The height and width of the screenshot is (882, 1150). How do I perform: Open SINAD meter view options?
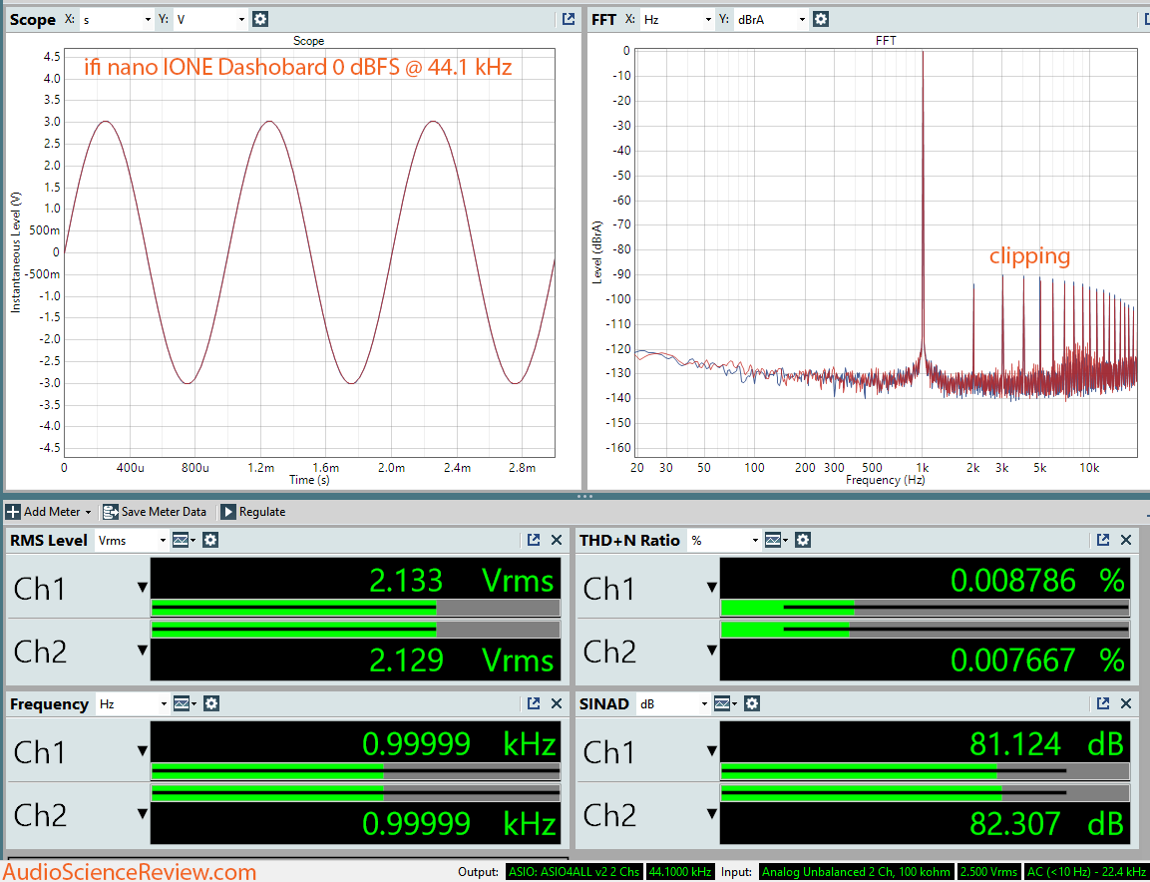pyautogui.click(x=725, y=703)
